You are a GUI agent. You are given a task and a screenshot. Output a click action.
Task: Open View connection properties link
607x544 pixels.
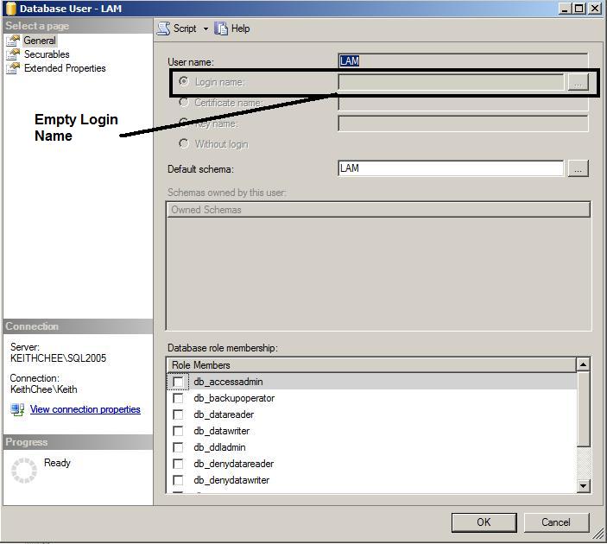(85, 409)
